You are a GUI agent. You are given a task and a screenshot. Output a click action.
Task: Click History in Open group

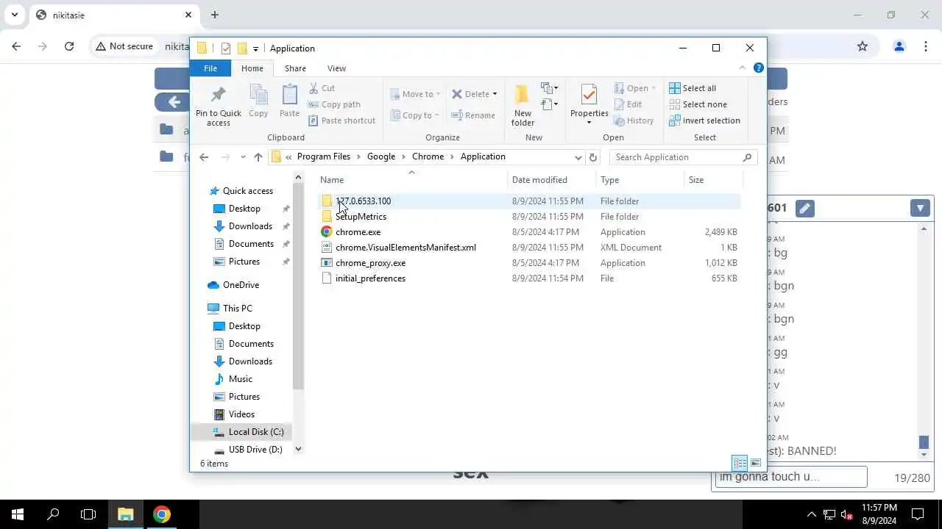(x=634, y=120)
